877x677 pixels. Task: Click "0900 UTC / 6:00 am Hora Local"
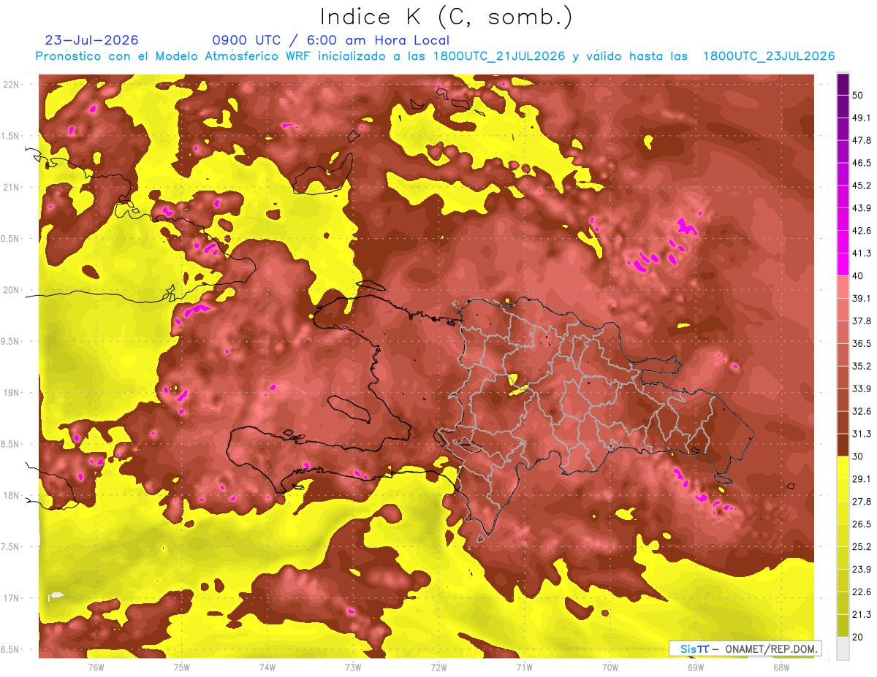tap(330, 40)
